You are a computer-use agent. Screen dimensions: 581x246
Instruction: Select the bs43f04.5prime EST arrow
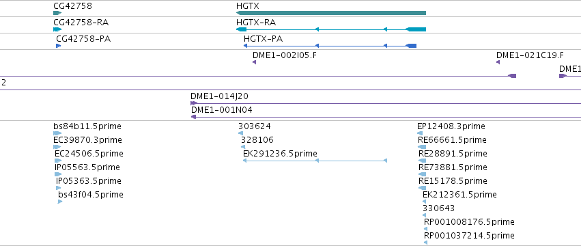[x=60, y=202]
